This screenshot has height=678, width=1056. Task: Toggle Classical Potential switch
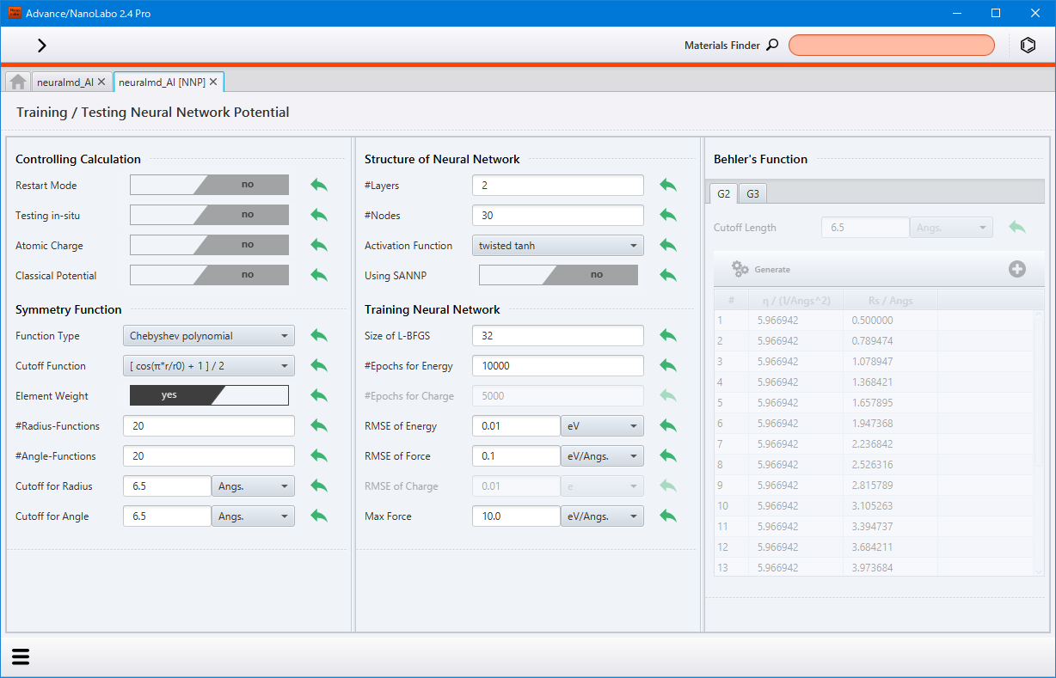[x=209, y=275]
